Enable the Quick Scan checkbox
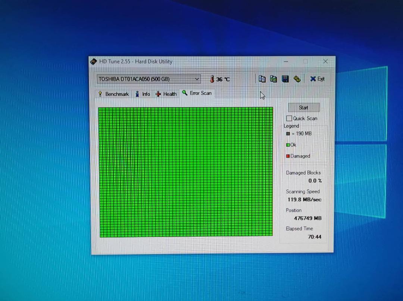The height and width of the screenshot is (301, 403). click(x=289, y=118)
